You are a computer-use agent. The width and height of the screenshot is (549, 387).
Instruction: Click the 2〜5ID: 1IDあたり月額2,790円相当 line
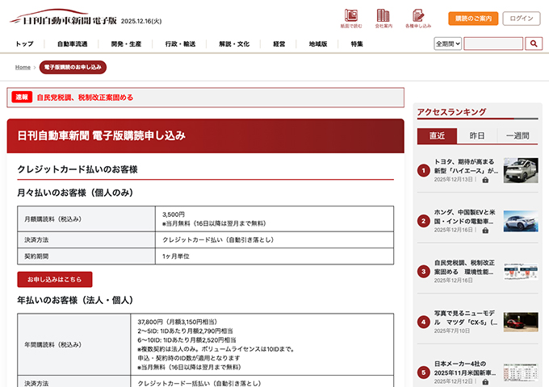185,331
